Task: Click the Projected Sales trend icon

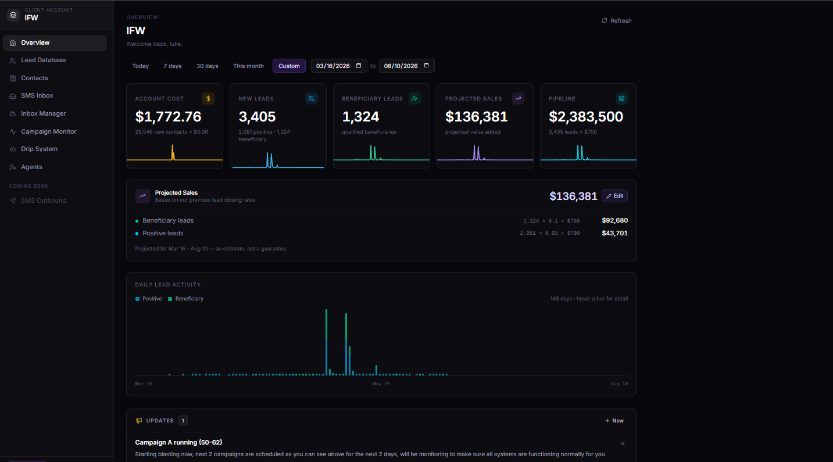Action: (x=518, y=99)
